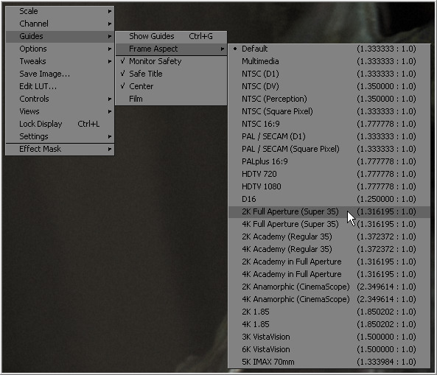The image size is (437, 375).
Task: Choose Save Image… from the context menu
Action: click(x=60, y=74)
